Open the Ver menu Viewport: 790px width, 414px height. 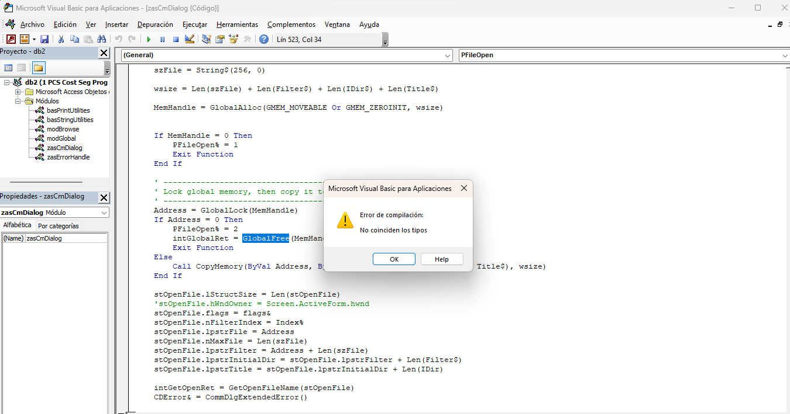(x=91, y=25)
